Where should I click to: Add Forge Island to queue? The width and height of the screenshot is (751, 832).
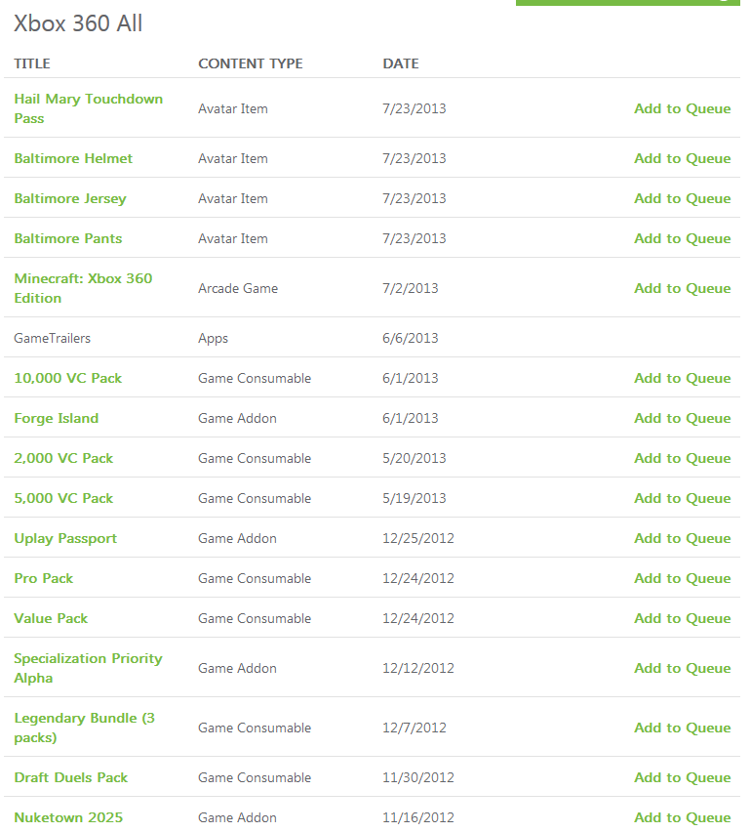tap(682, 418)
